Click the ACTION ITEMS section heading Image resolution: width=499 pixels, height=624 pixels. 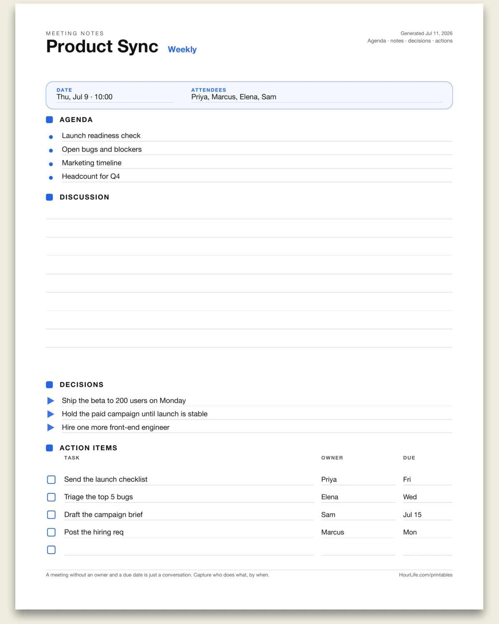coord(88,448)
